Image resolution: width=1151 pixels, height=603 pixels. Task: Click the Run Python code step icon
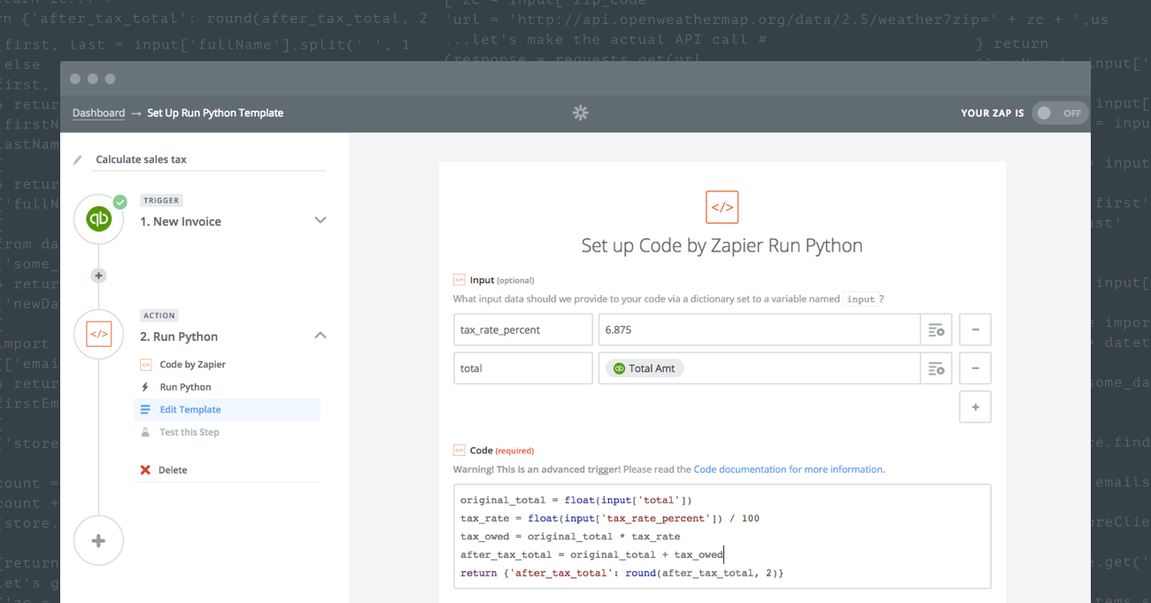coord(98,335)
